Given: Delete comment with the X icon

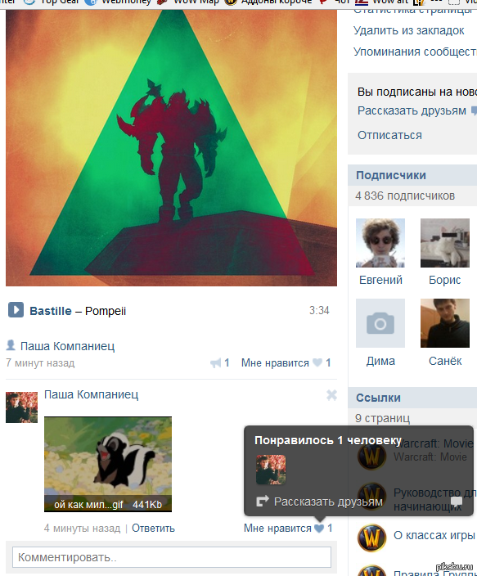Looking at the screenshot, I should [x=331, y=395].
